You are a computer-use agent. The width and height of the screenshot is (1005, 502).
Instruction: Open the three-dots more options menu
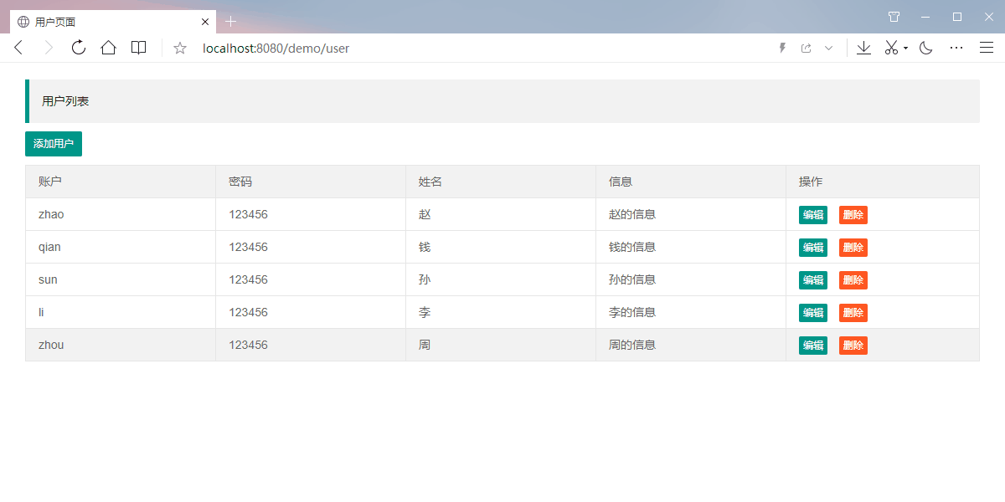(956, 48)
